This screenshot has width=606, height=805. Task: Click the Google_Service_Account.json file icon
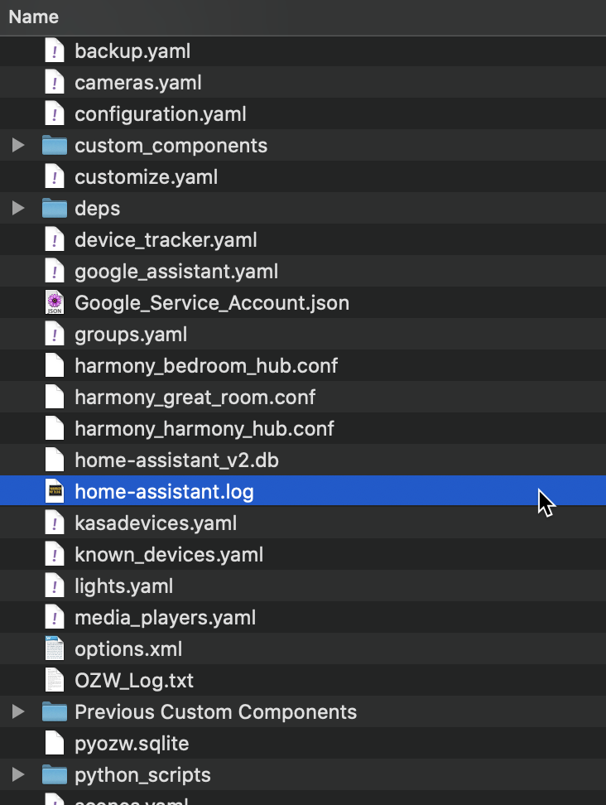[54, 303]
